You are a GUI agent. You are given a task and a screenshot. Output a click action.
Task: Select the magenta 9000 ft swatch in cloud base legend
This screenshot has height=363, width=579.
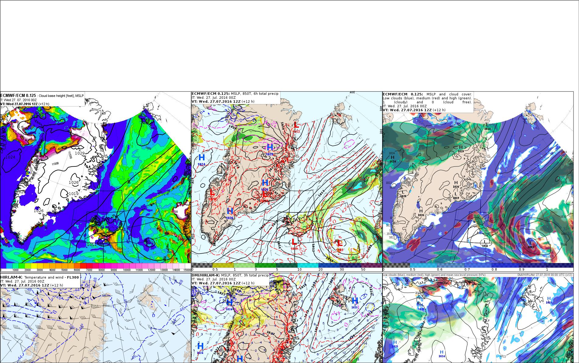(114, 266)
